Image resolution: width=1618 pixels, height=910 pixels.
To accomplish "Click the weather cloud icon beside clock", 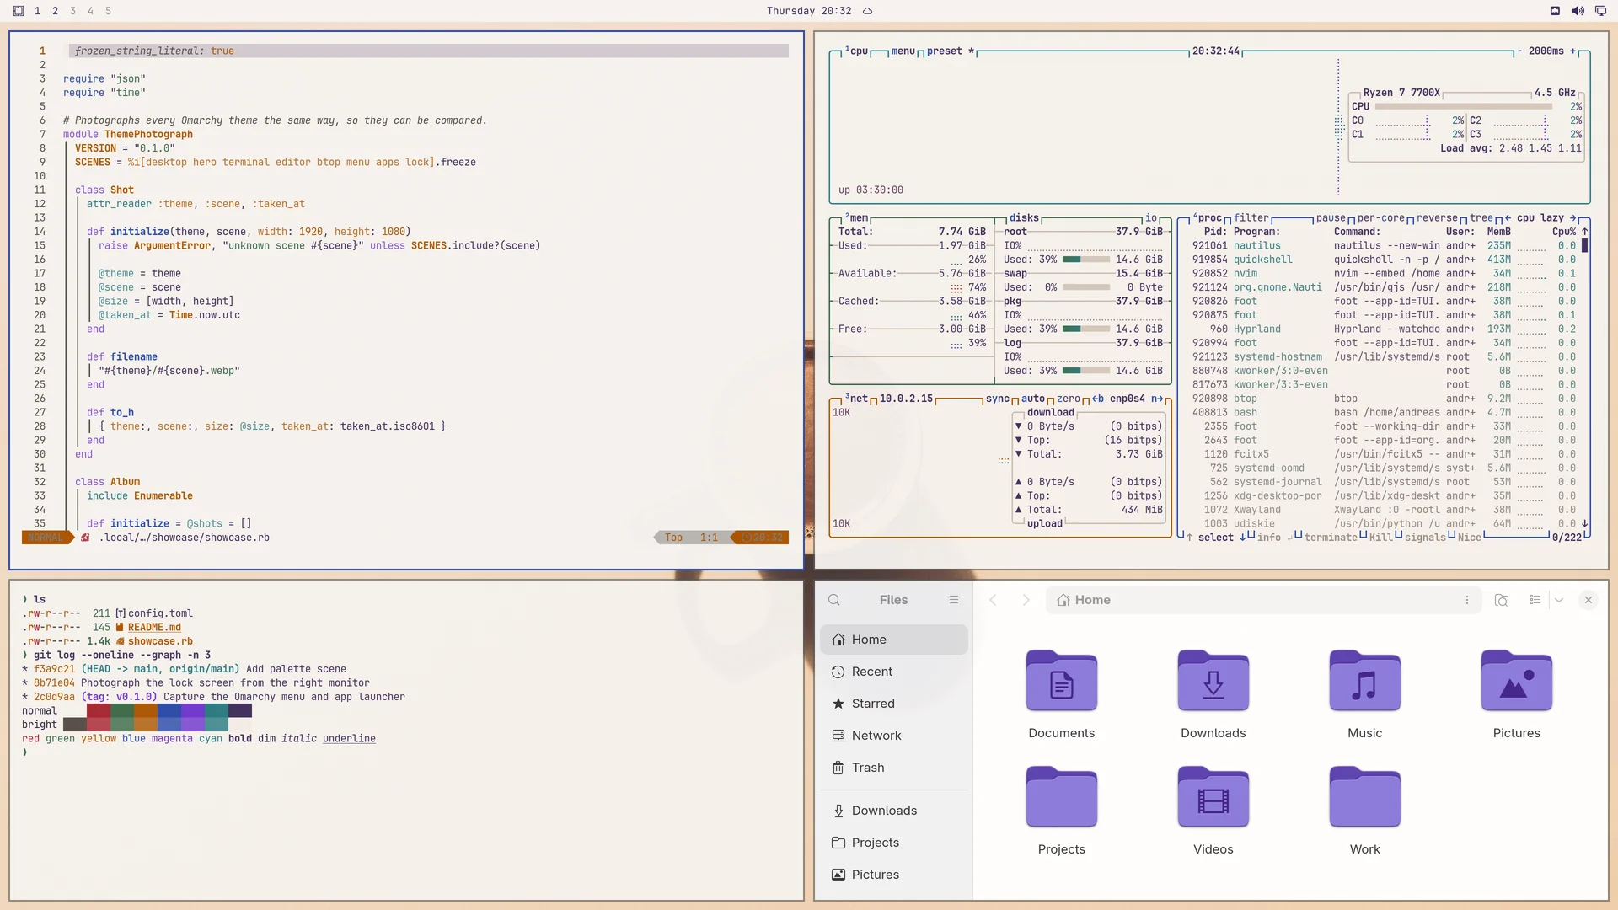I will click(867, 11).
